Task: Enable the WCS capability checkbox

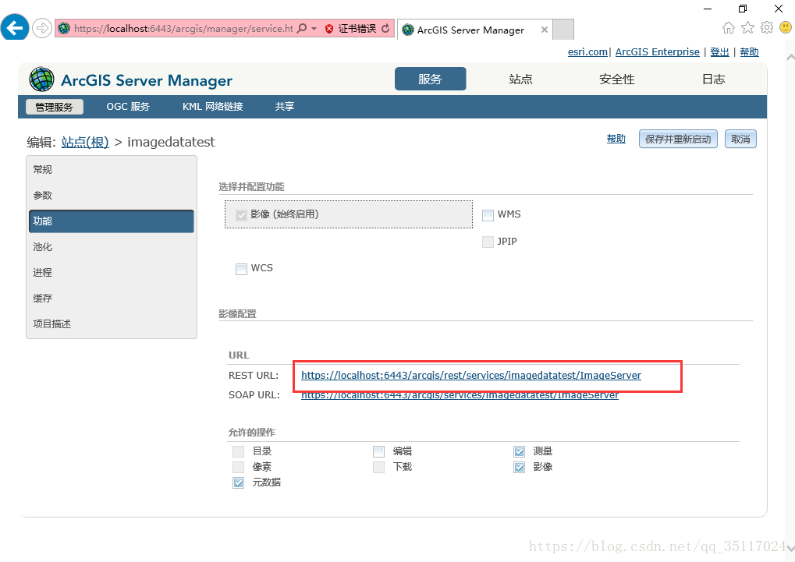Action: [x=241, y=269]
